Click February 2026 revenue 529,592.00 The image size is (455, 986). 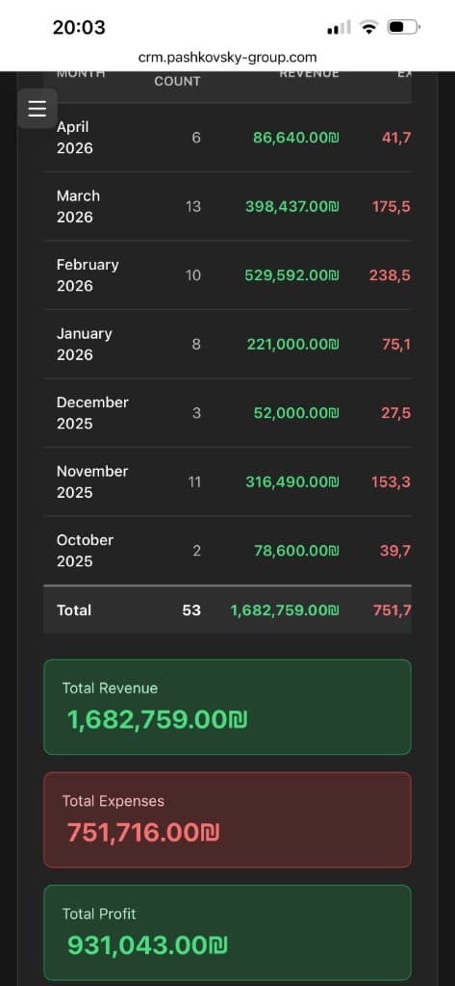tap(292, 275)
